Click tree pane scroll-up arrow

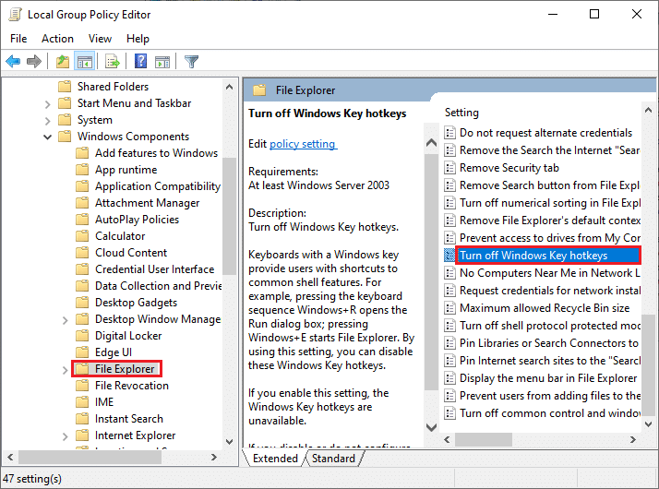click(x=230, y=87)
